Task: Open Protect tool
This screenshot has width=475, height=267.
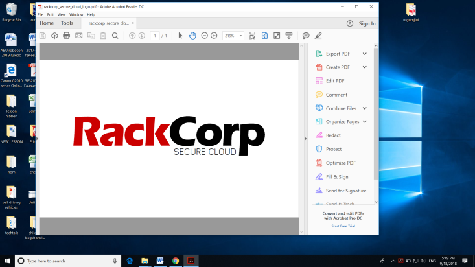Action: coord(334,149)
